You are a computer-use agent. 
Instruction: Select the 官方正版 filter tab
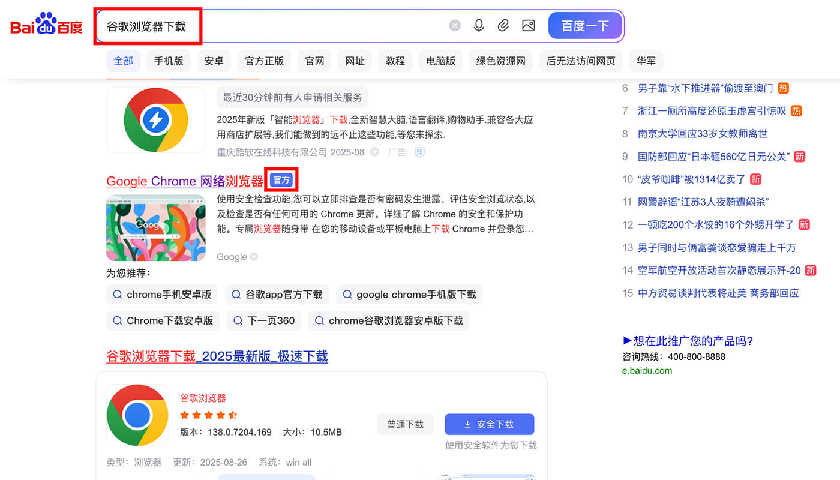(265, 61)
